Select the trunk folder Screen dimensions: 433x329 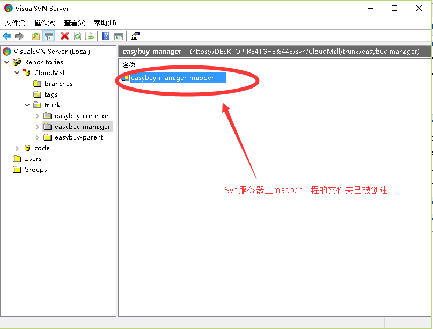[52, 105]
